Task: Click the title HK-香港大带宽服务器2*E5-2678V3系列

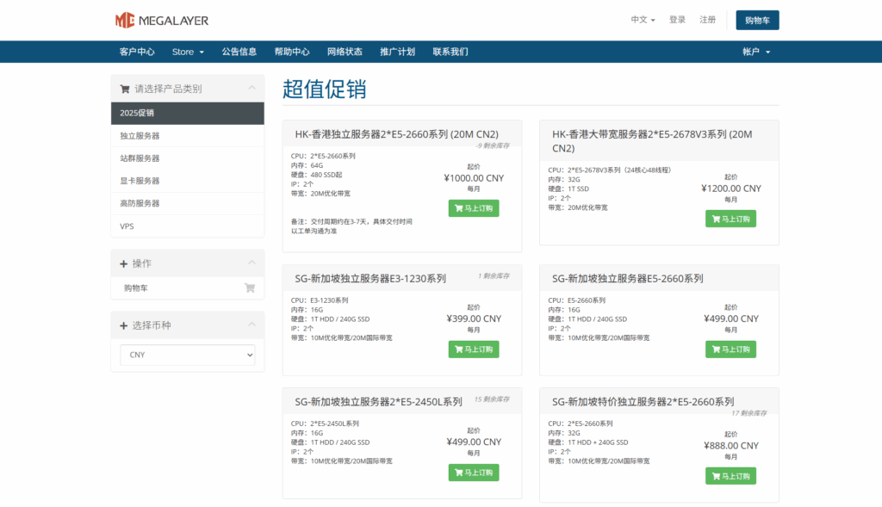Action: click(x=652, y=141)
